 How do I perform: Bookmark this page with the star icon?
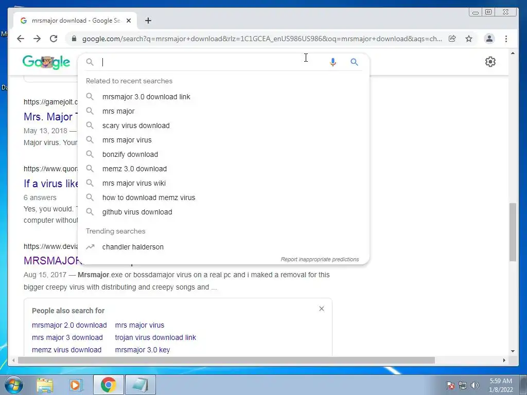click(x=469, y=39)
